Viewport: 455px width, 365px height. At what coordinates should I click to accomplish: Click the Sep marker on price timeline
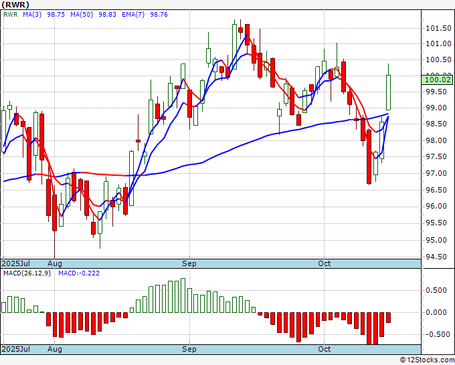[x=189, y=263]
